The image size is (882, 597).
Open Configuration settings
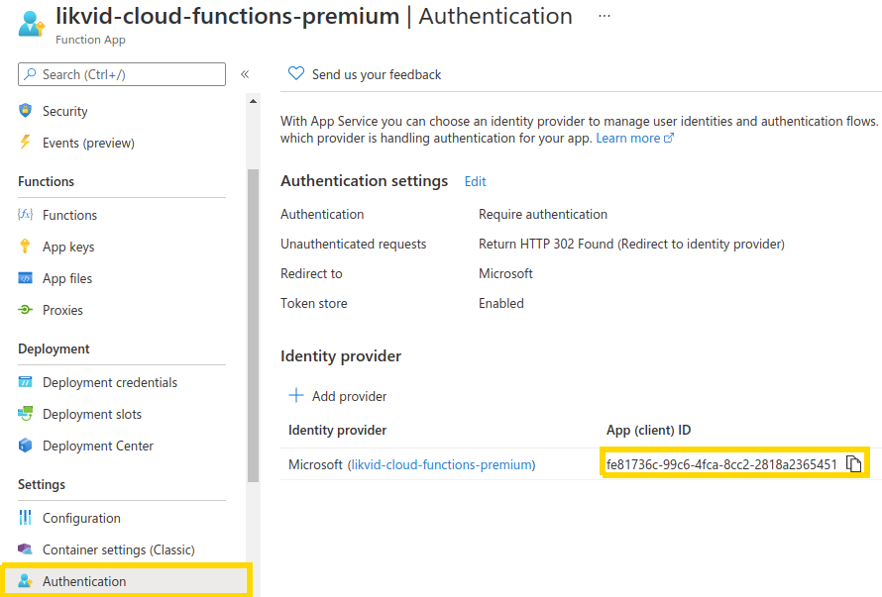click(84, 518)
